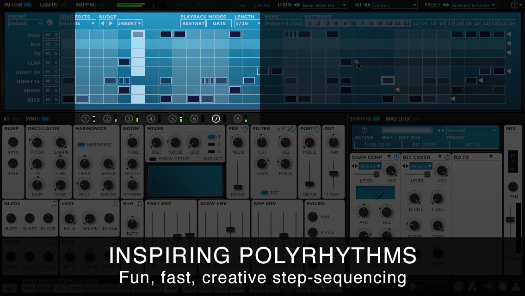The width and height of the screenshot is (525, 296).
Task: Click the OUT LEVEL slider handle
Action: (334, 173)
